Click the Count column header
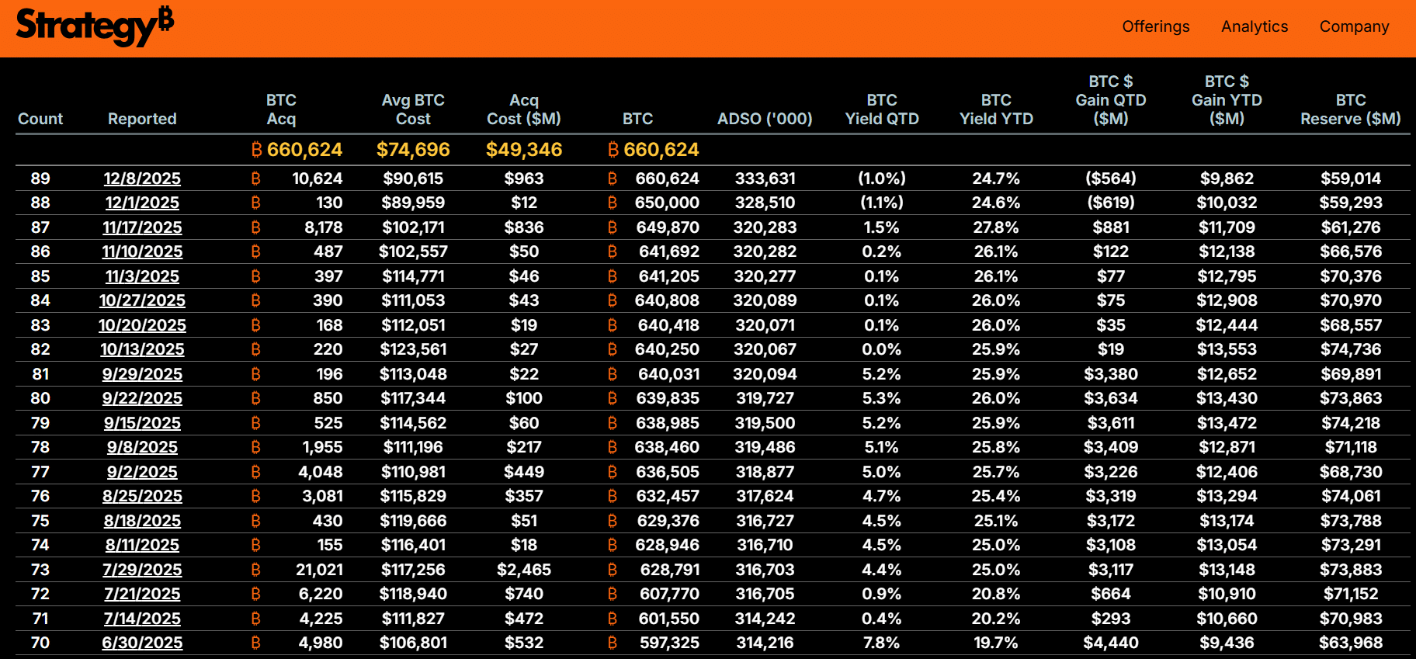The width and height of the screenshot is (1416, 659). tap(40, 119)
